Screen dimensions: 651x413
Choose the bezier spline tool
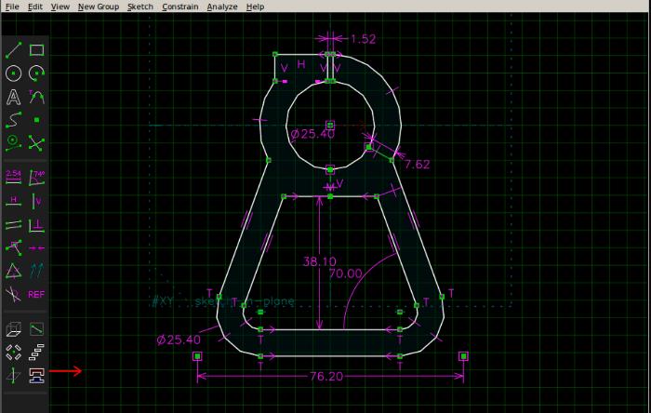[x=13, y=120]
